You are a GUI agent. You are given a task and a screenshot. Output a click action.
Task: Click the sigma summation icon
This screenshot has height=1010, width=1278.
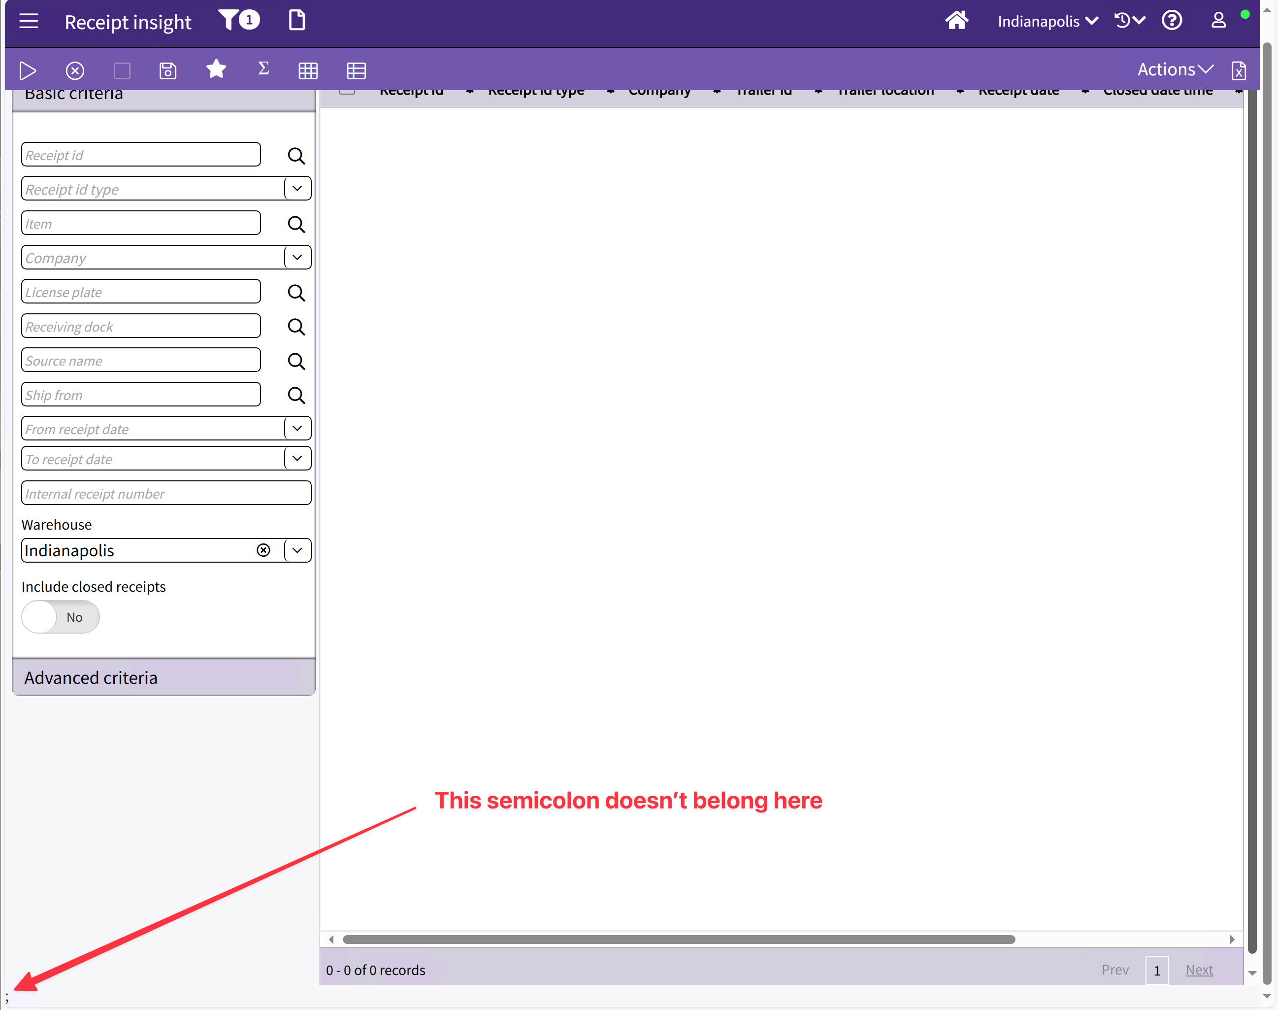263,68
